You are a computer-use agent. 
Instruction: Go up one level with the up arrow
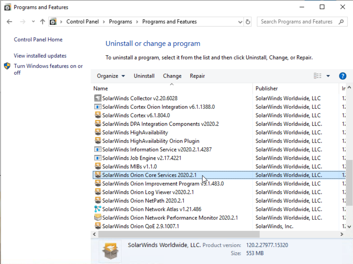[x=42, y=22]
